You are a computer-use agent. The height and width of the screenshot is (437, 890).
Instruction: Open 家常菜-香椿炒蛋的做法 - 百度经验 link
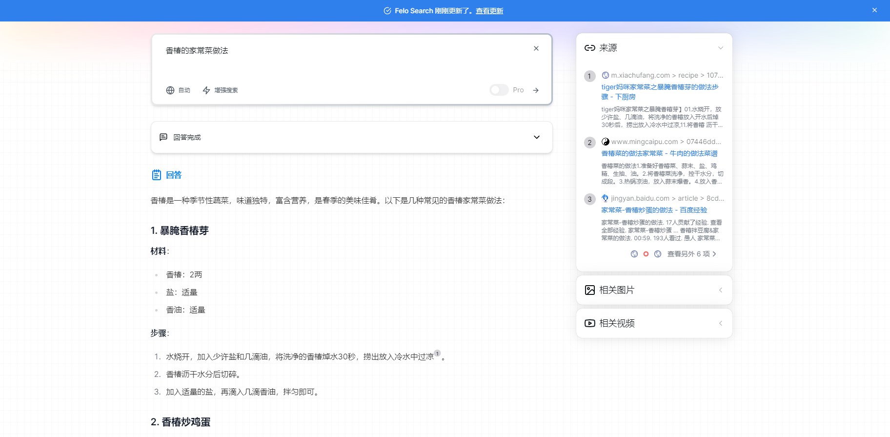654,210
